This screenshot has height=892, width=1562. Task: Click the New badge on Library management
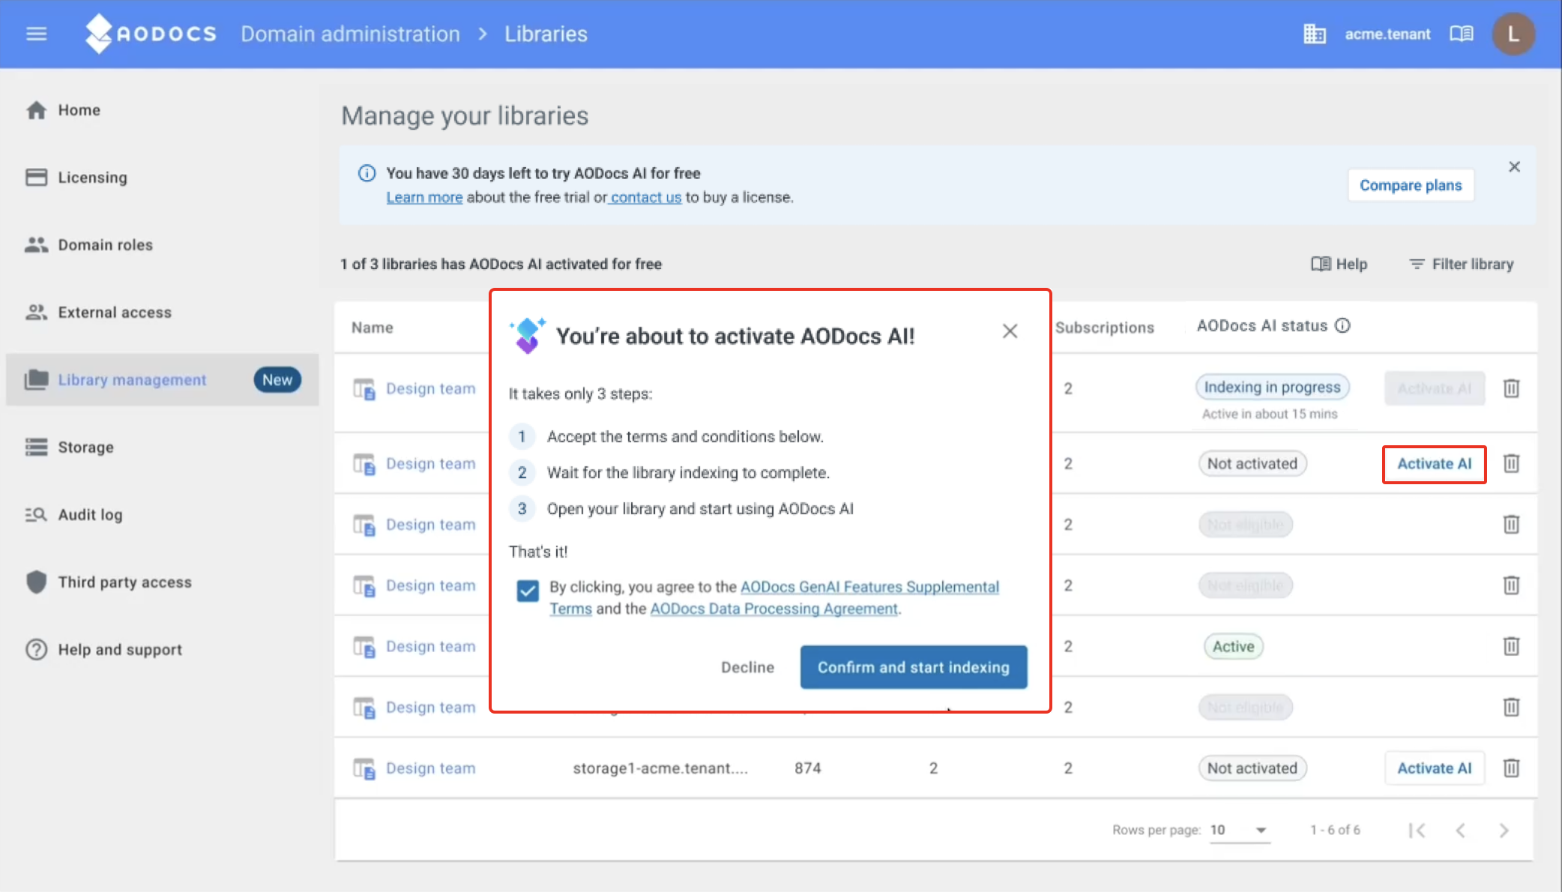[x=277, y=380]
